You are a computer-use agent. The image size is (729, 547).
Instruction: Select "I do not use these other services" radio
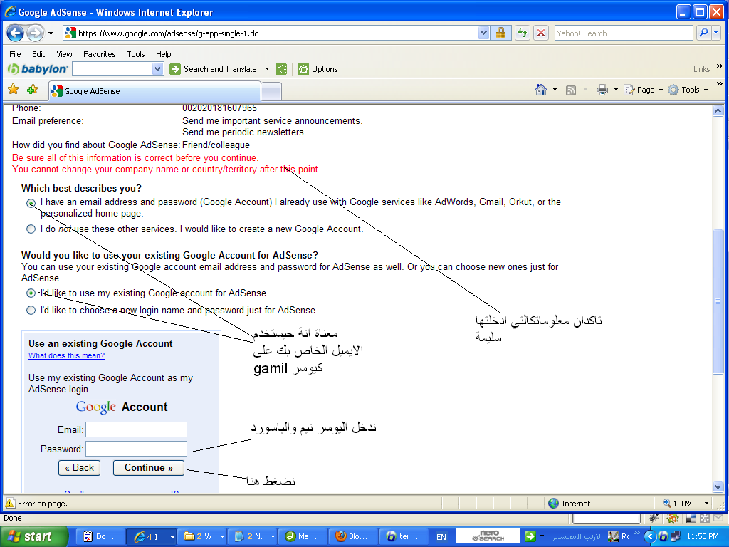click(x=31, y=229)
